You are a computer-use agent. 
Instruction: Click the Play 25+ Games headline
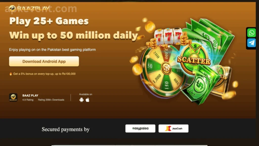pos(49,21)
